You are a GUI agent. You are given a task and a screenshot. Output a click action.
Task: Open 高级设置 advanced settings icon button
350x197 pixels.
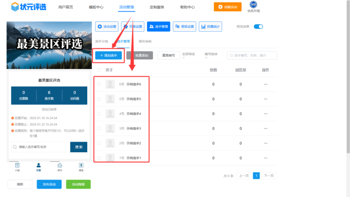[184, 27]
